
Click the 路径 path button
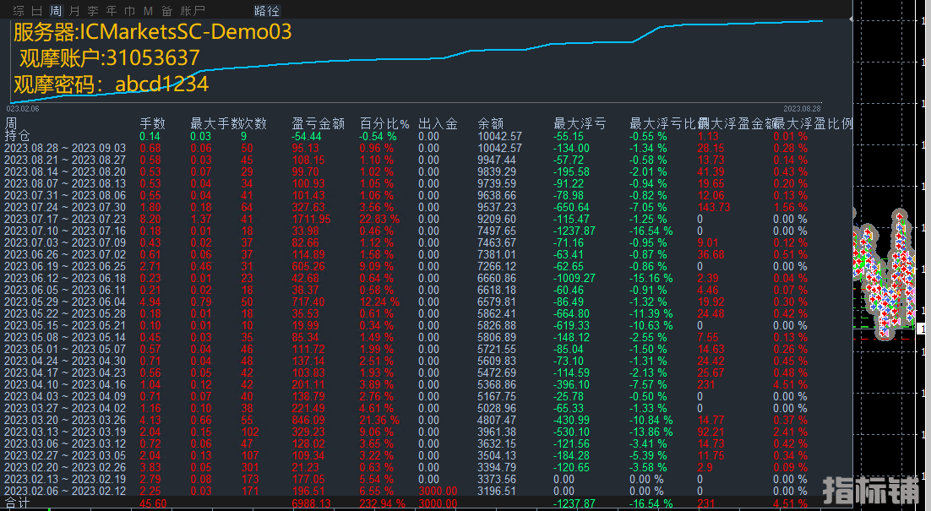[x=267, y=11]
